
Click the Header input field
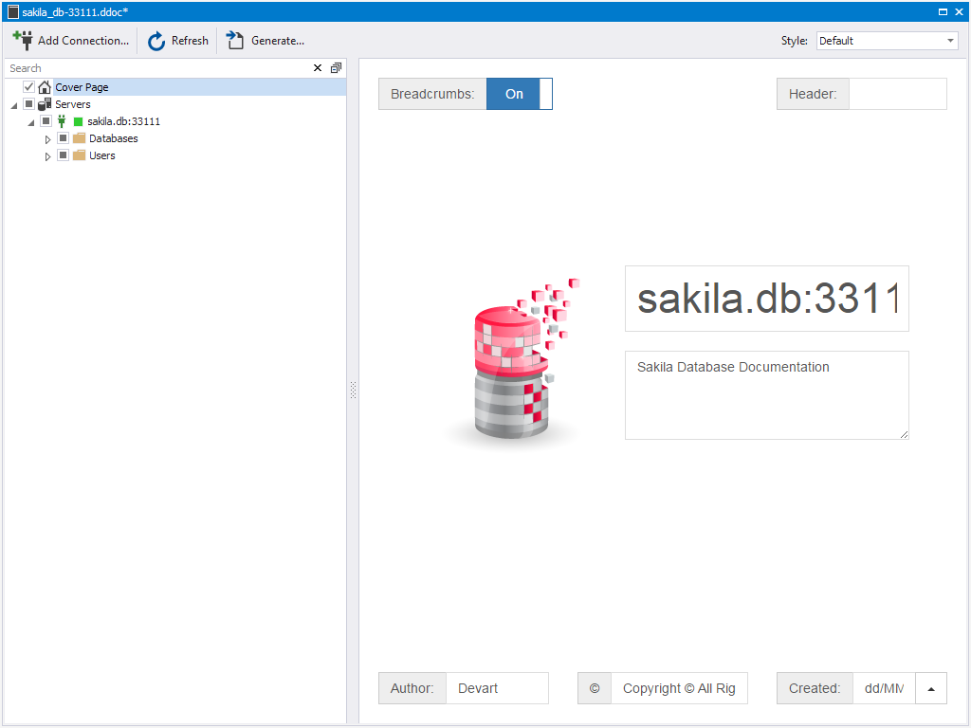click(897, 94)
